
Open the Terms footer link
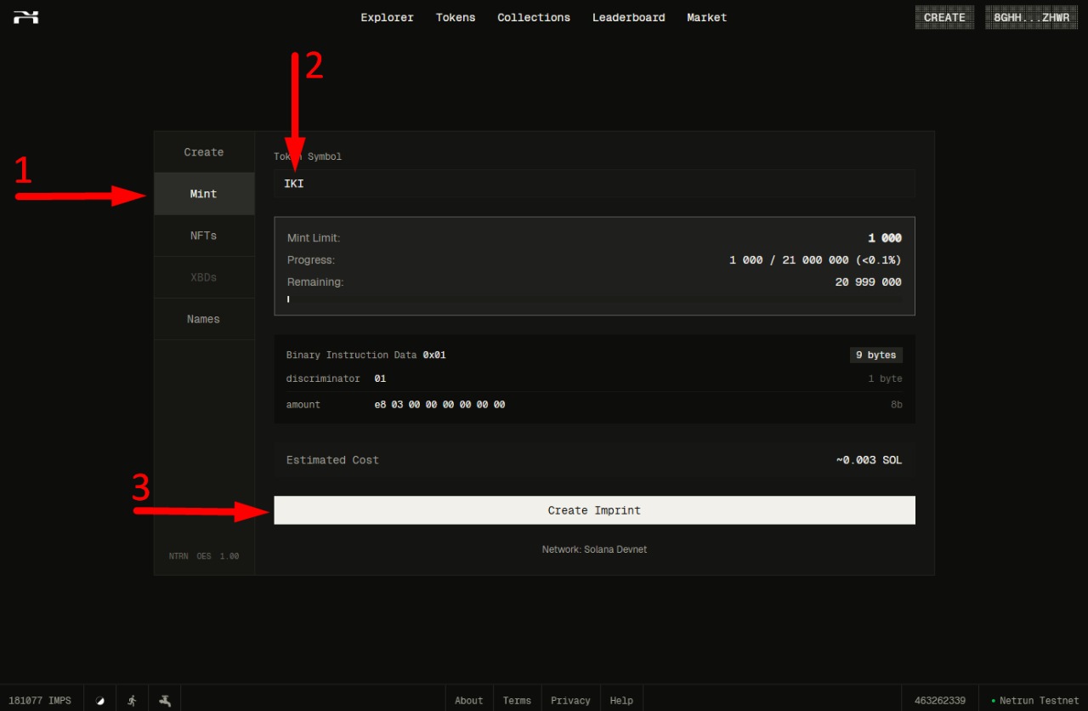point(517,701)
